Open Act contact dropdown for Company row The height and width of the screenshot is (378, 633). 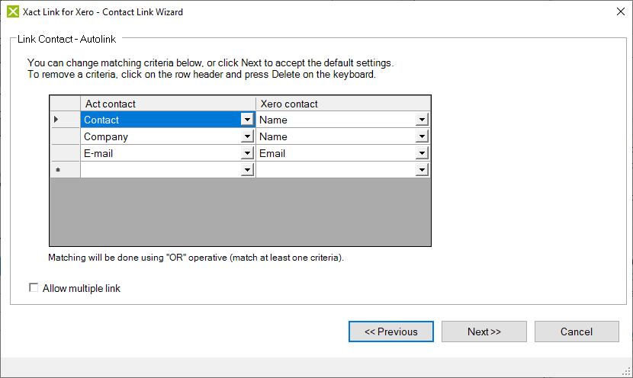coord(246,136)
